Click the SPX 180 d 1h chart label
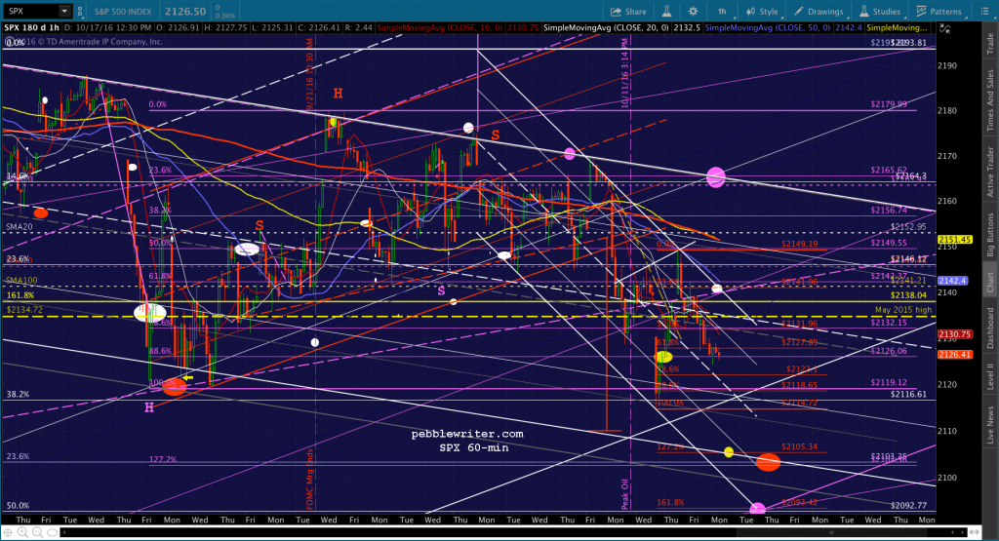 tap(32, 28)
